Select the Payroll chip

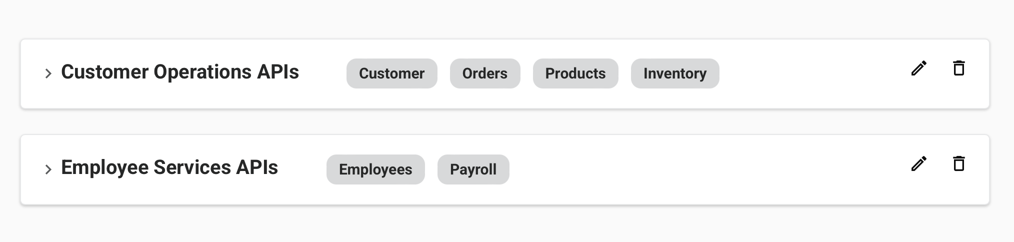473,169
